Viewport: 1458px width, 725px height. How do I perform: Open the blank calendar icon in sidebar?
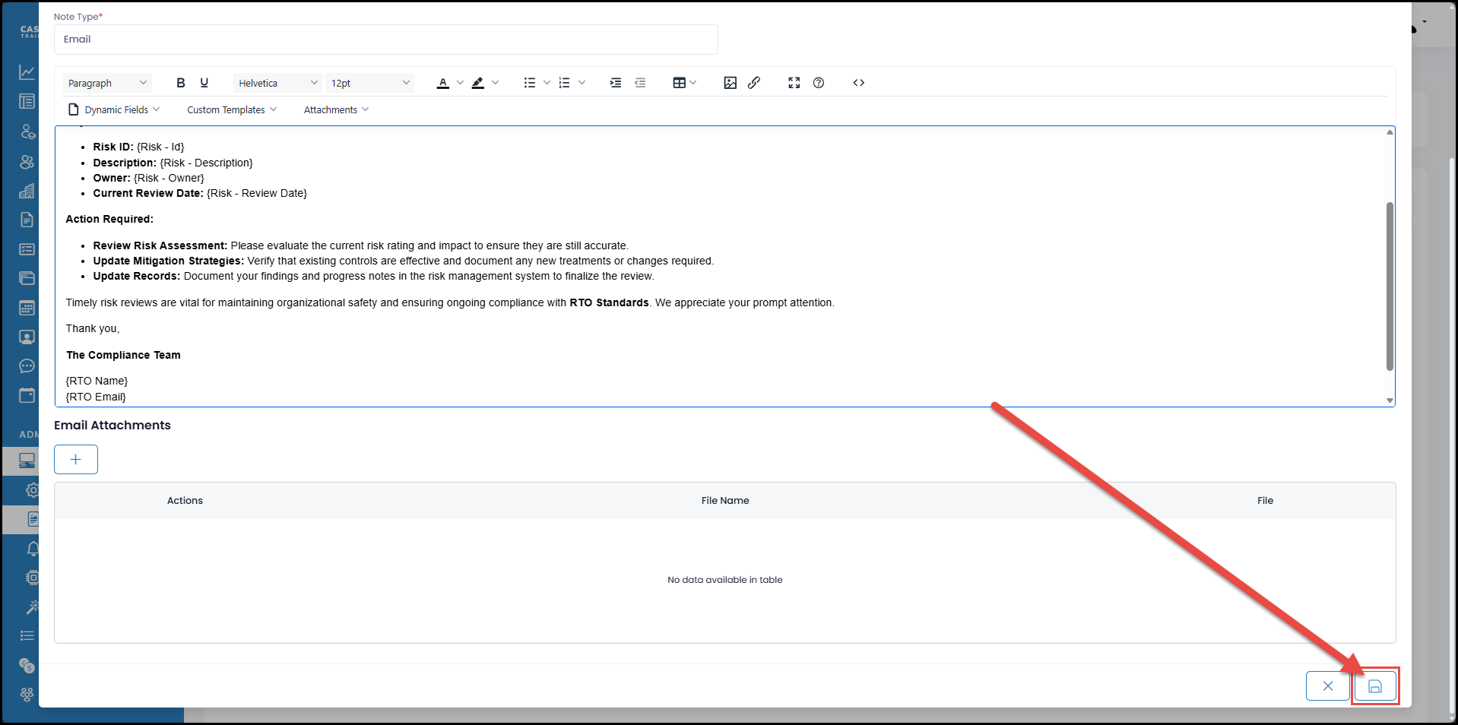(x=27, y=395)
